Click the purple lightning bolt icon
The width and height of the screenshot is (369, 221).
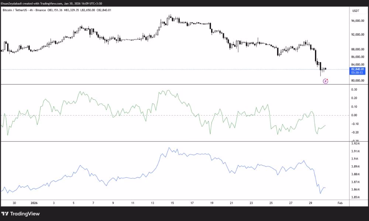coord(325,81)
